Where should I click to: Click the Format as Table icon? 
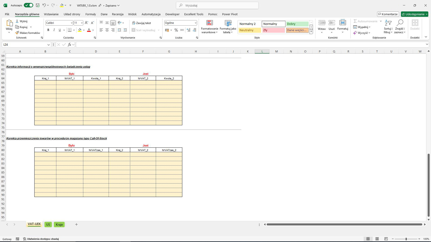[228, 27]
